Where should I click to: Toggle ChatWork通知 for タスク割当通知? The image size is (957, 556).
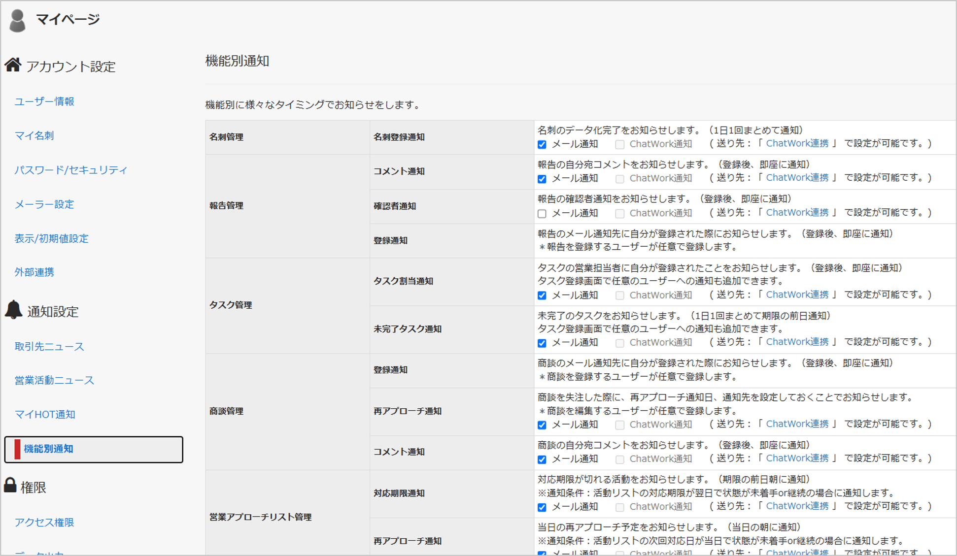click(620, 295)
